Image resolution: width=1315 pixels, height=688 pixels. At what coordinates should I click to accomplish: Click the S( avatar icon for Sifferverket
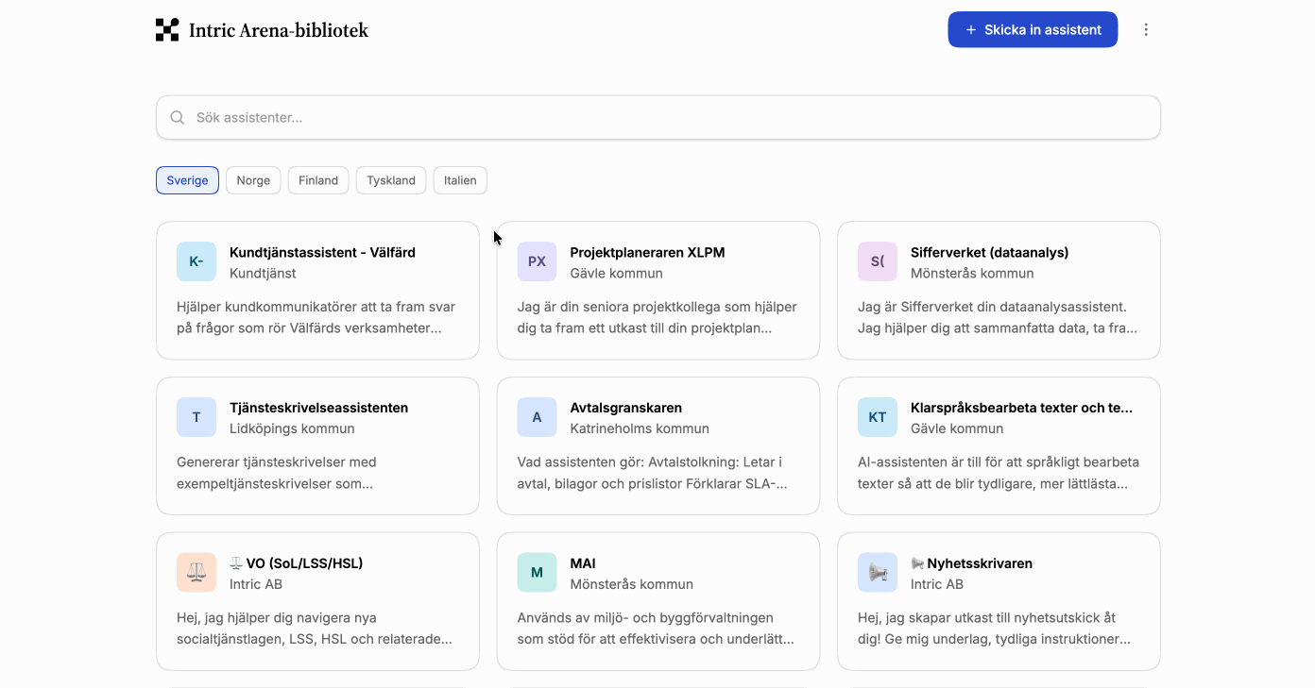(878, 261)
